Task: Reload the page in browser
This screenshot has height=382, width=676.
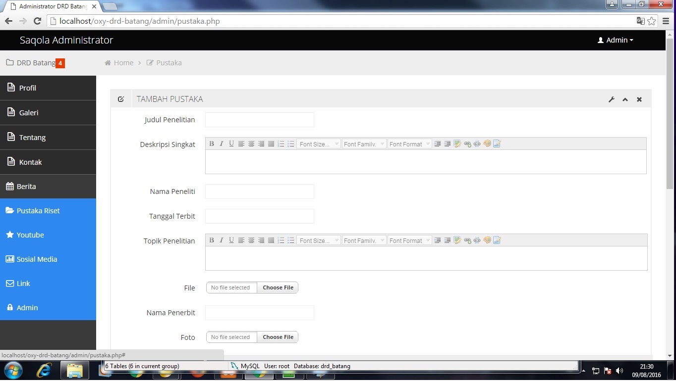Action: click(37, 21)
